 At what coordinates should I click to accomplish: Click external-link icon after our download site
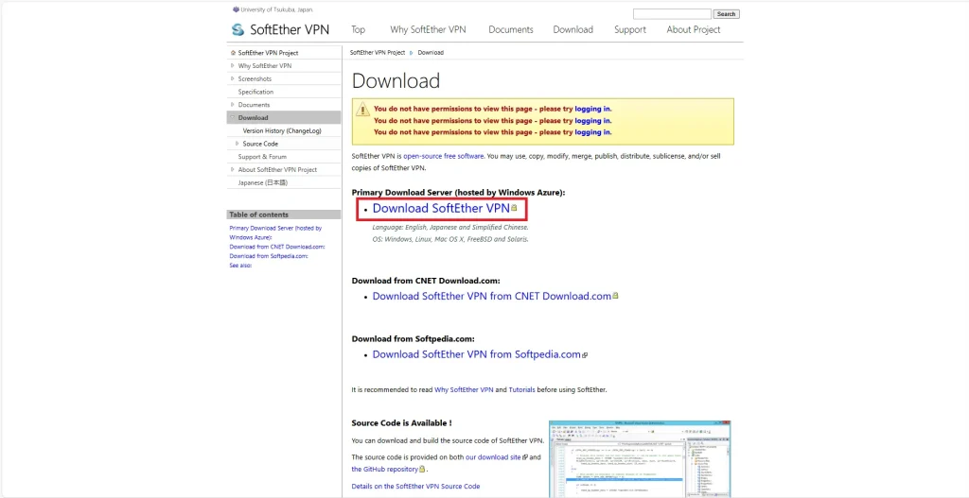(x=525, y=457)
